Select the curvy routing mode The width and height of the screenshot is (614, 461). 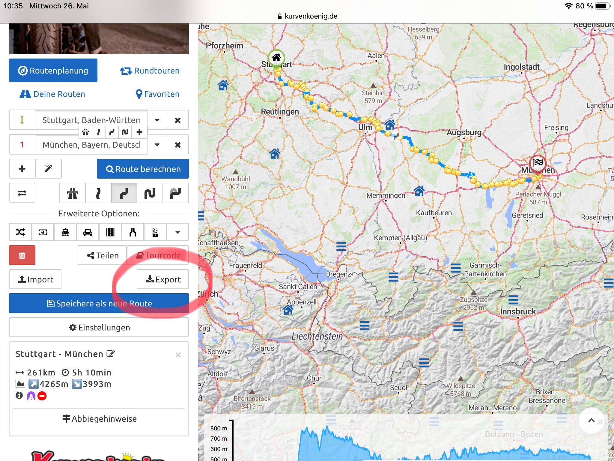tap(124, 193)
